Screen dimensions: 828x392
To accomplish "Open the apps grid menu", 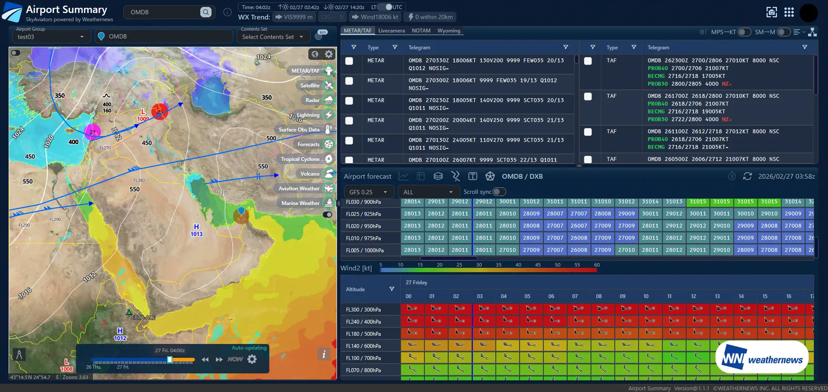I will (x=789, y=12).
